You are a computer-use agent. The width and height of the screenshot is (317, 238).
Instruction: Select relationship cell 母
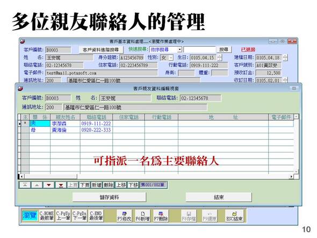(40, 130)
